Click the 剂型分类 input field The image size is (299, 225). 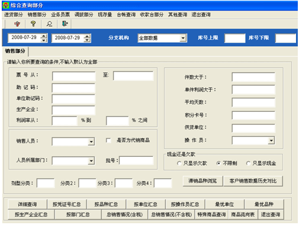(46, 183)
